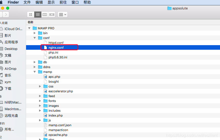Switch to list view in Finder toolbar
220x140 pixels.
(x=38, y=15)
